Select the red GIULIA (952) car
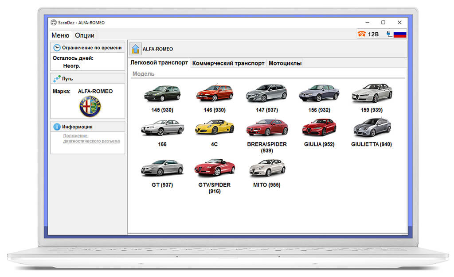 tap(319, 127)
